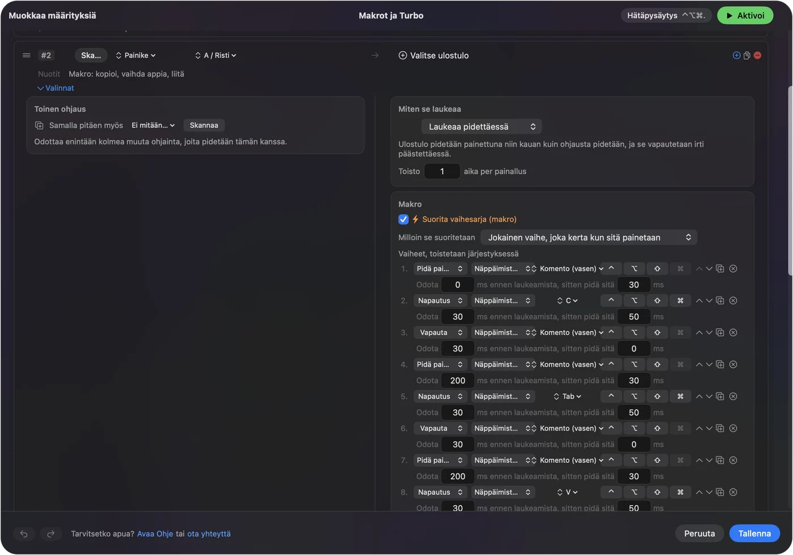Move macro step 4 down
Viewport: 793px width, 555px height.
click(x=709, y=364)
